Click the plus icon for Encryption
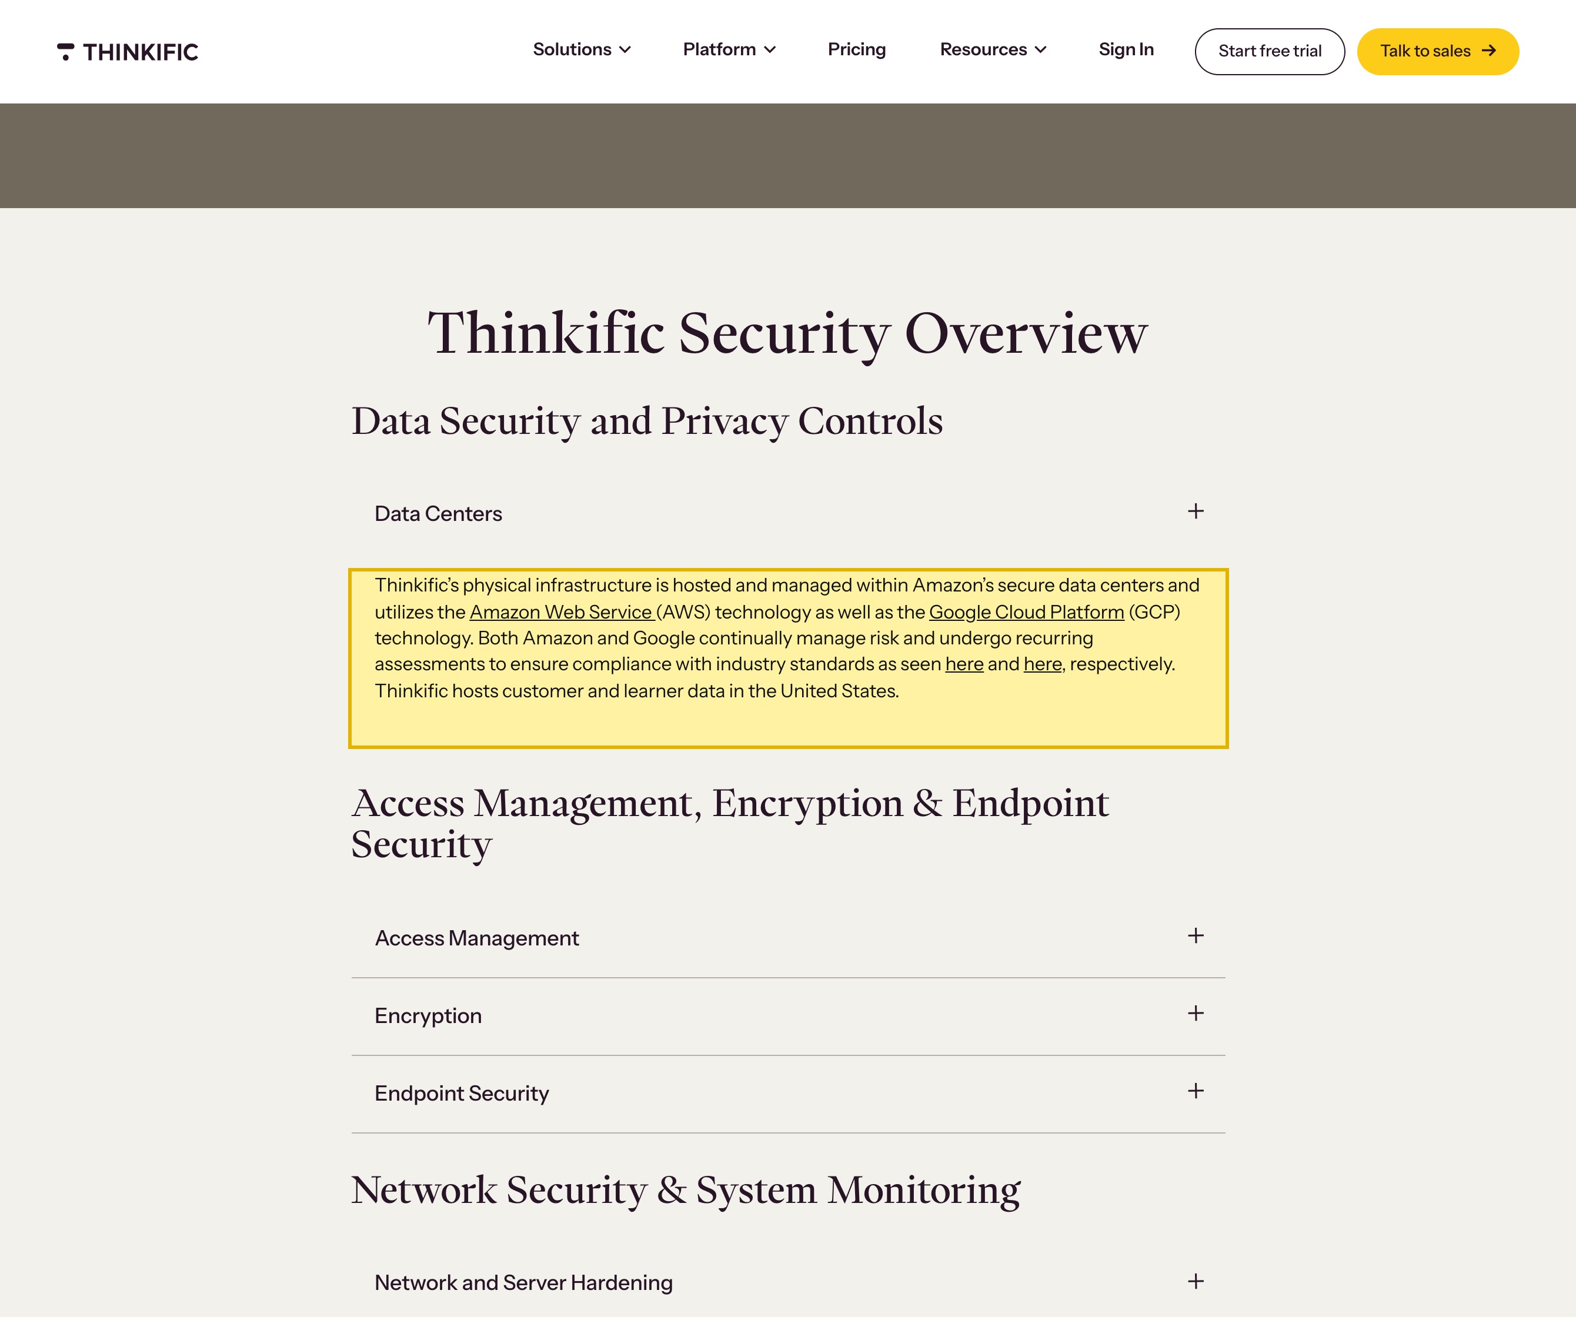The height and width of the screenshot is (1317, 1576). tap(1196, 1013)
